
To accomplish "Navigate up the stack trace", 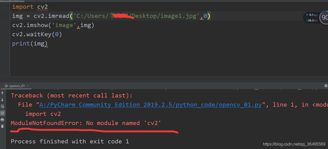I will coord(3,93).
